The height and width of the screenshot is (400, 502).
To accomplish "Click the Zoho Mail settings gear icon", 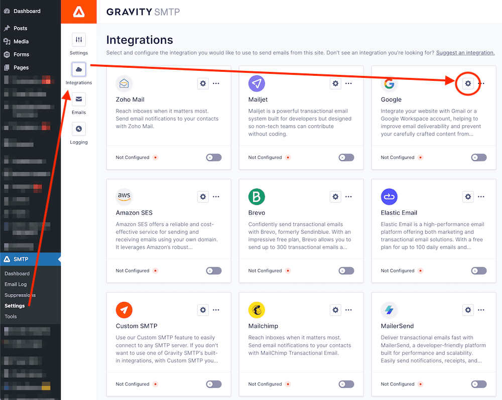I will point(203,83).
